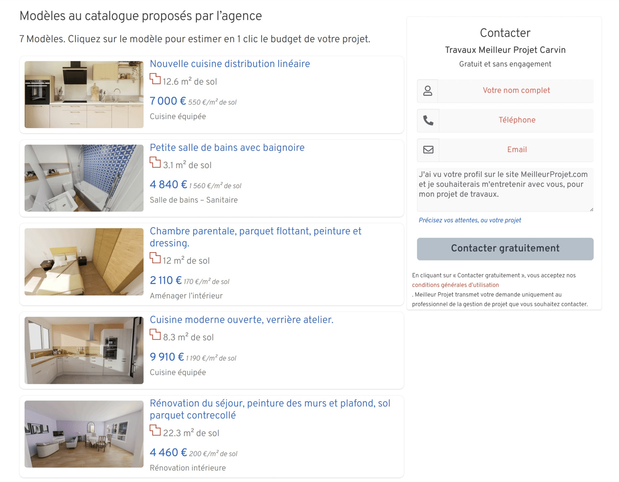619x482 pixels.
Task: Click floor-area icon for Cuisine moderne ouverte
Action: 155,335
